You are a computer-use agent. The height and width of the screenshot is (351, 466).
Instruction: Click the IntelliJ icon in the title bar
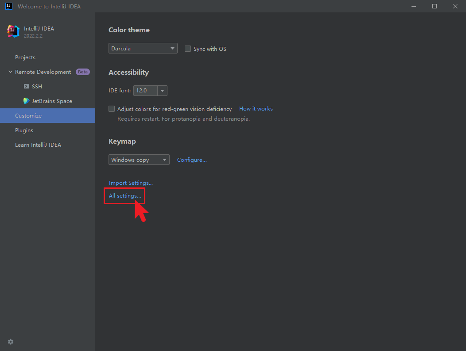click(9, 6)
